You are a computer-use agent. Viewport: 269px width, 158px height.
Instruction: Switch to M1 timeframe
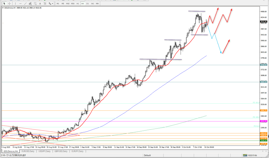pos(58,3)
